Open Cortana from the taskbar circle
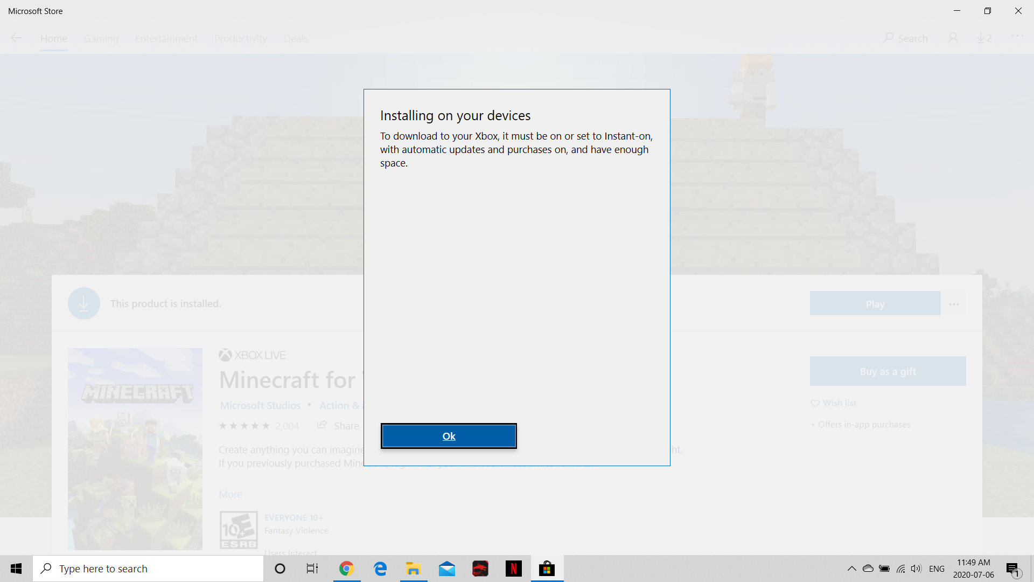Image resolution: width=1034 pixels, height=582 pixels. (280, 569)
